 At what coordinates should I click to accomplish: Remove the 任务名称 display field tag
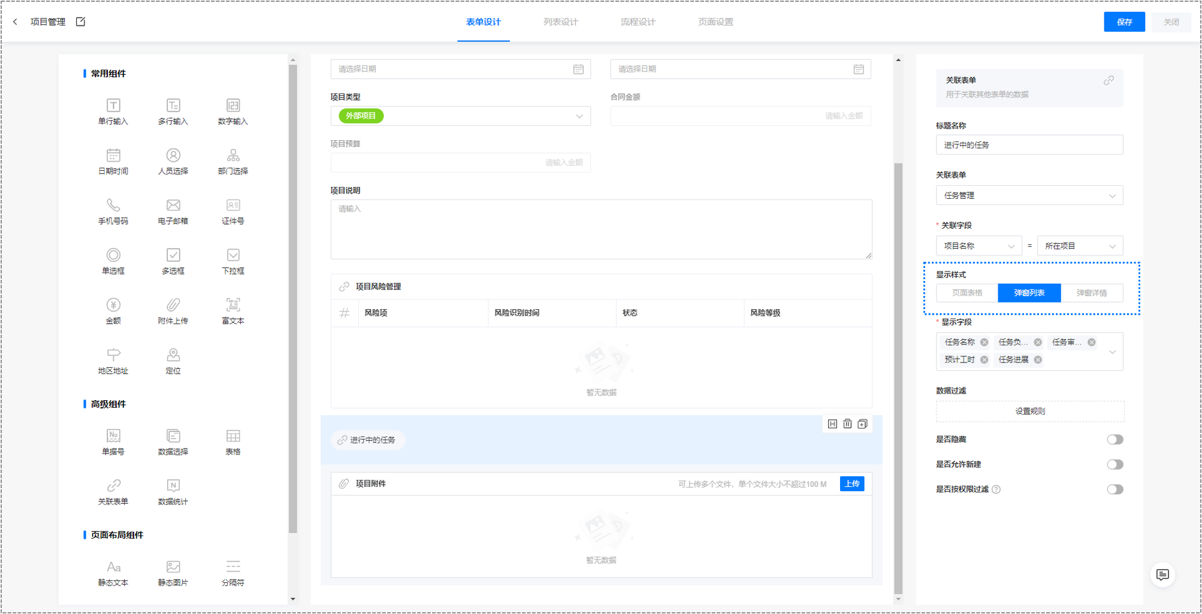[x=984, y=343]
